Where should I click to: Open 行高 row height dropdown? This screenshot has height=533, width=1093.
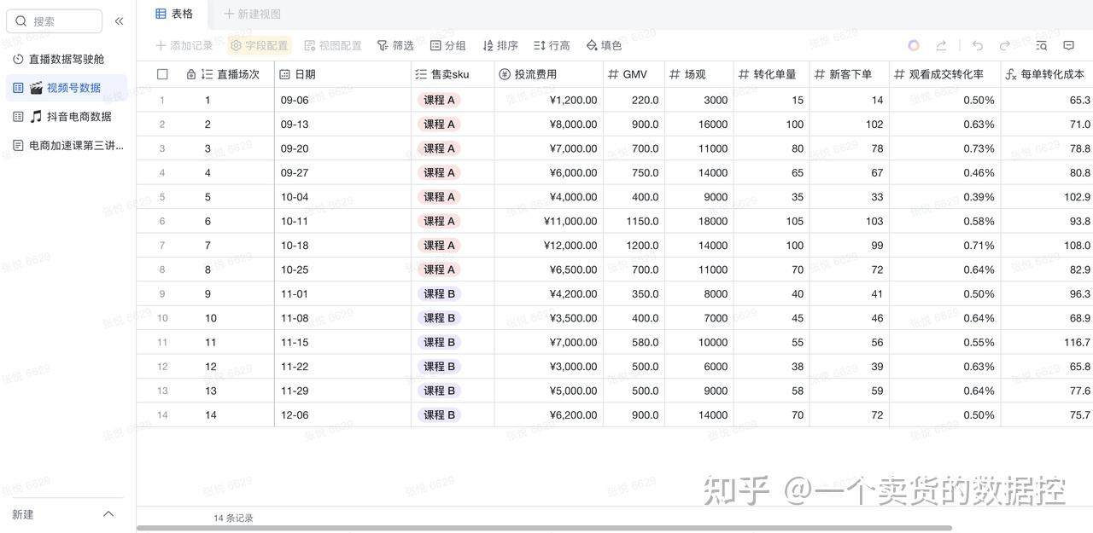click(x=552, y=45)
